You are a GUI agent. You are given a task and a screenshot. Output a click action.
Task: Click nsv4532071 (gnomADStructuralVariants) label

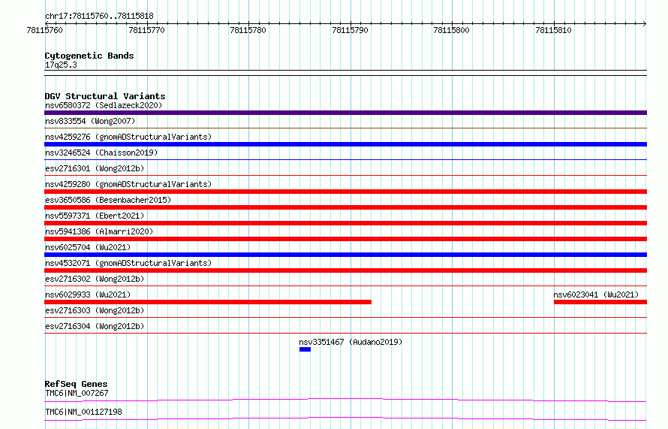tap(128, 263)
